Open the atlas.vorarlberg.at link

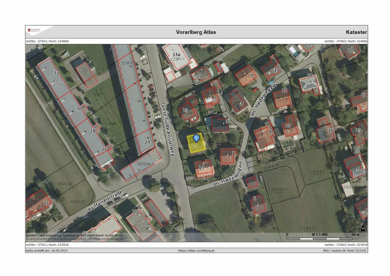(x=196, y=250)
